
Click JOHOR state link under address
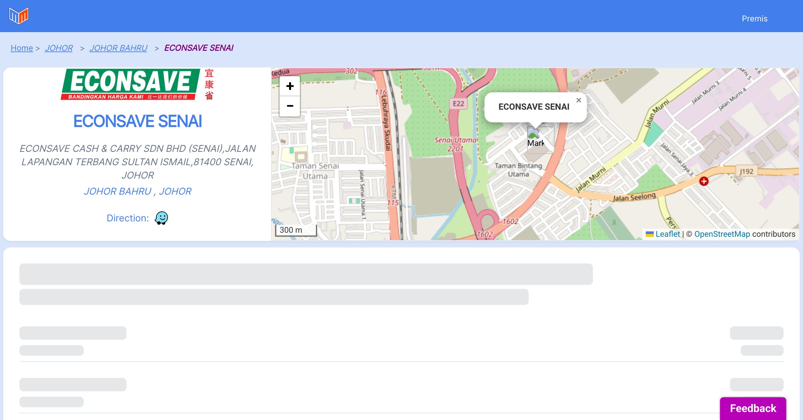[x=175, y=191]
